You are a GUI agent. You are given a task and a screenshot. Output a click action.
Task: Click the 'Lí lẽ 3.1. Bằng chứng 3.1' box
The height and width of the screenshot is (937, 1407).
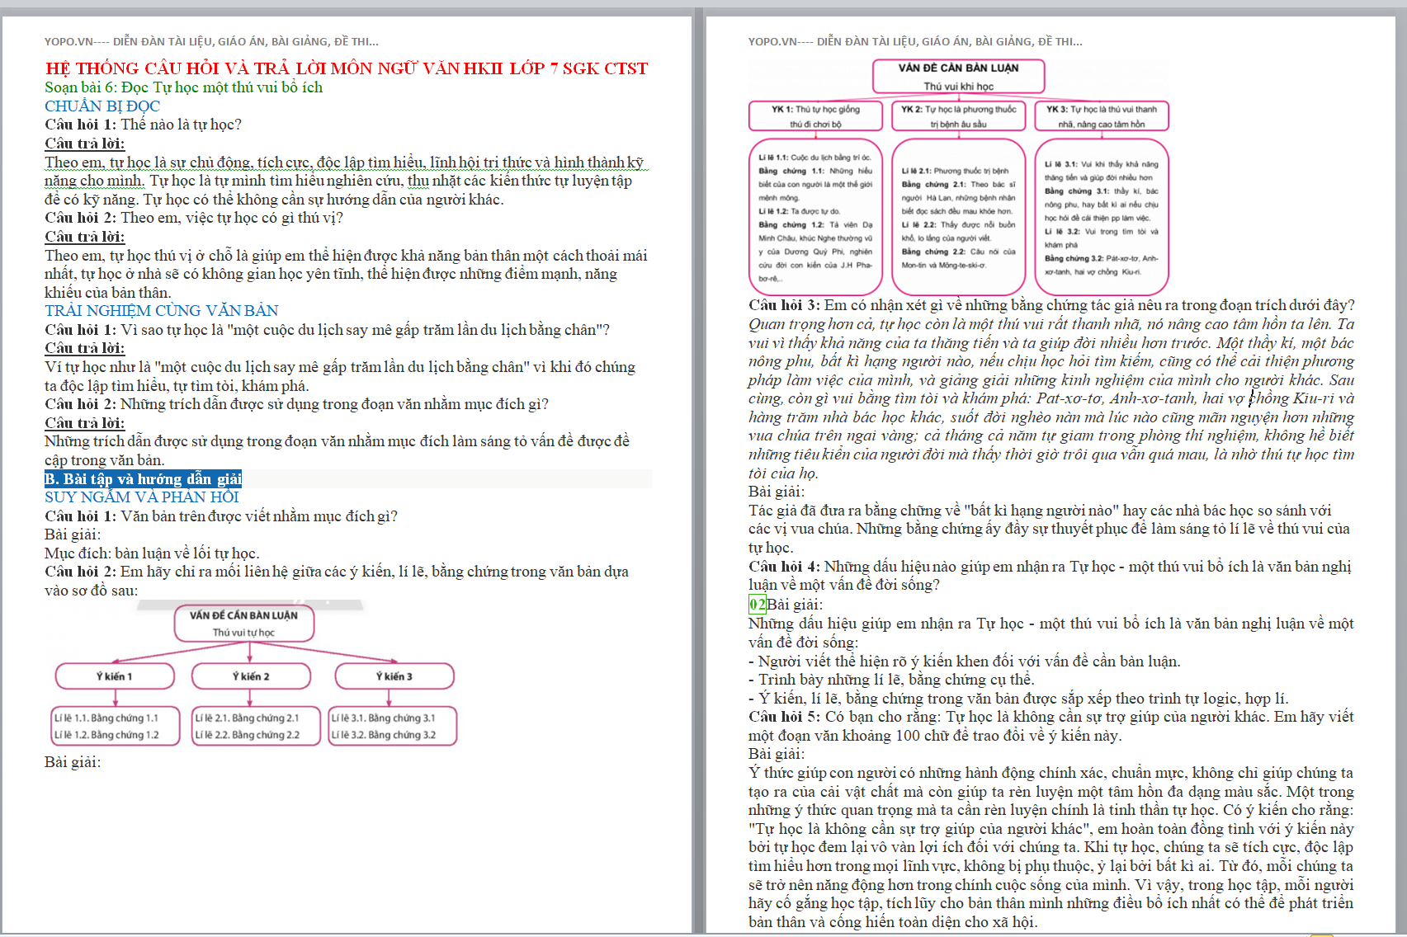[x=393, y=727]
